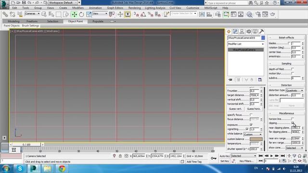Open Chrome from the taskbar

coord(62,169)
